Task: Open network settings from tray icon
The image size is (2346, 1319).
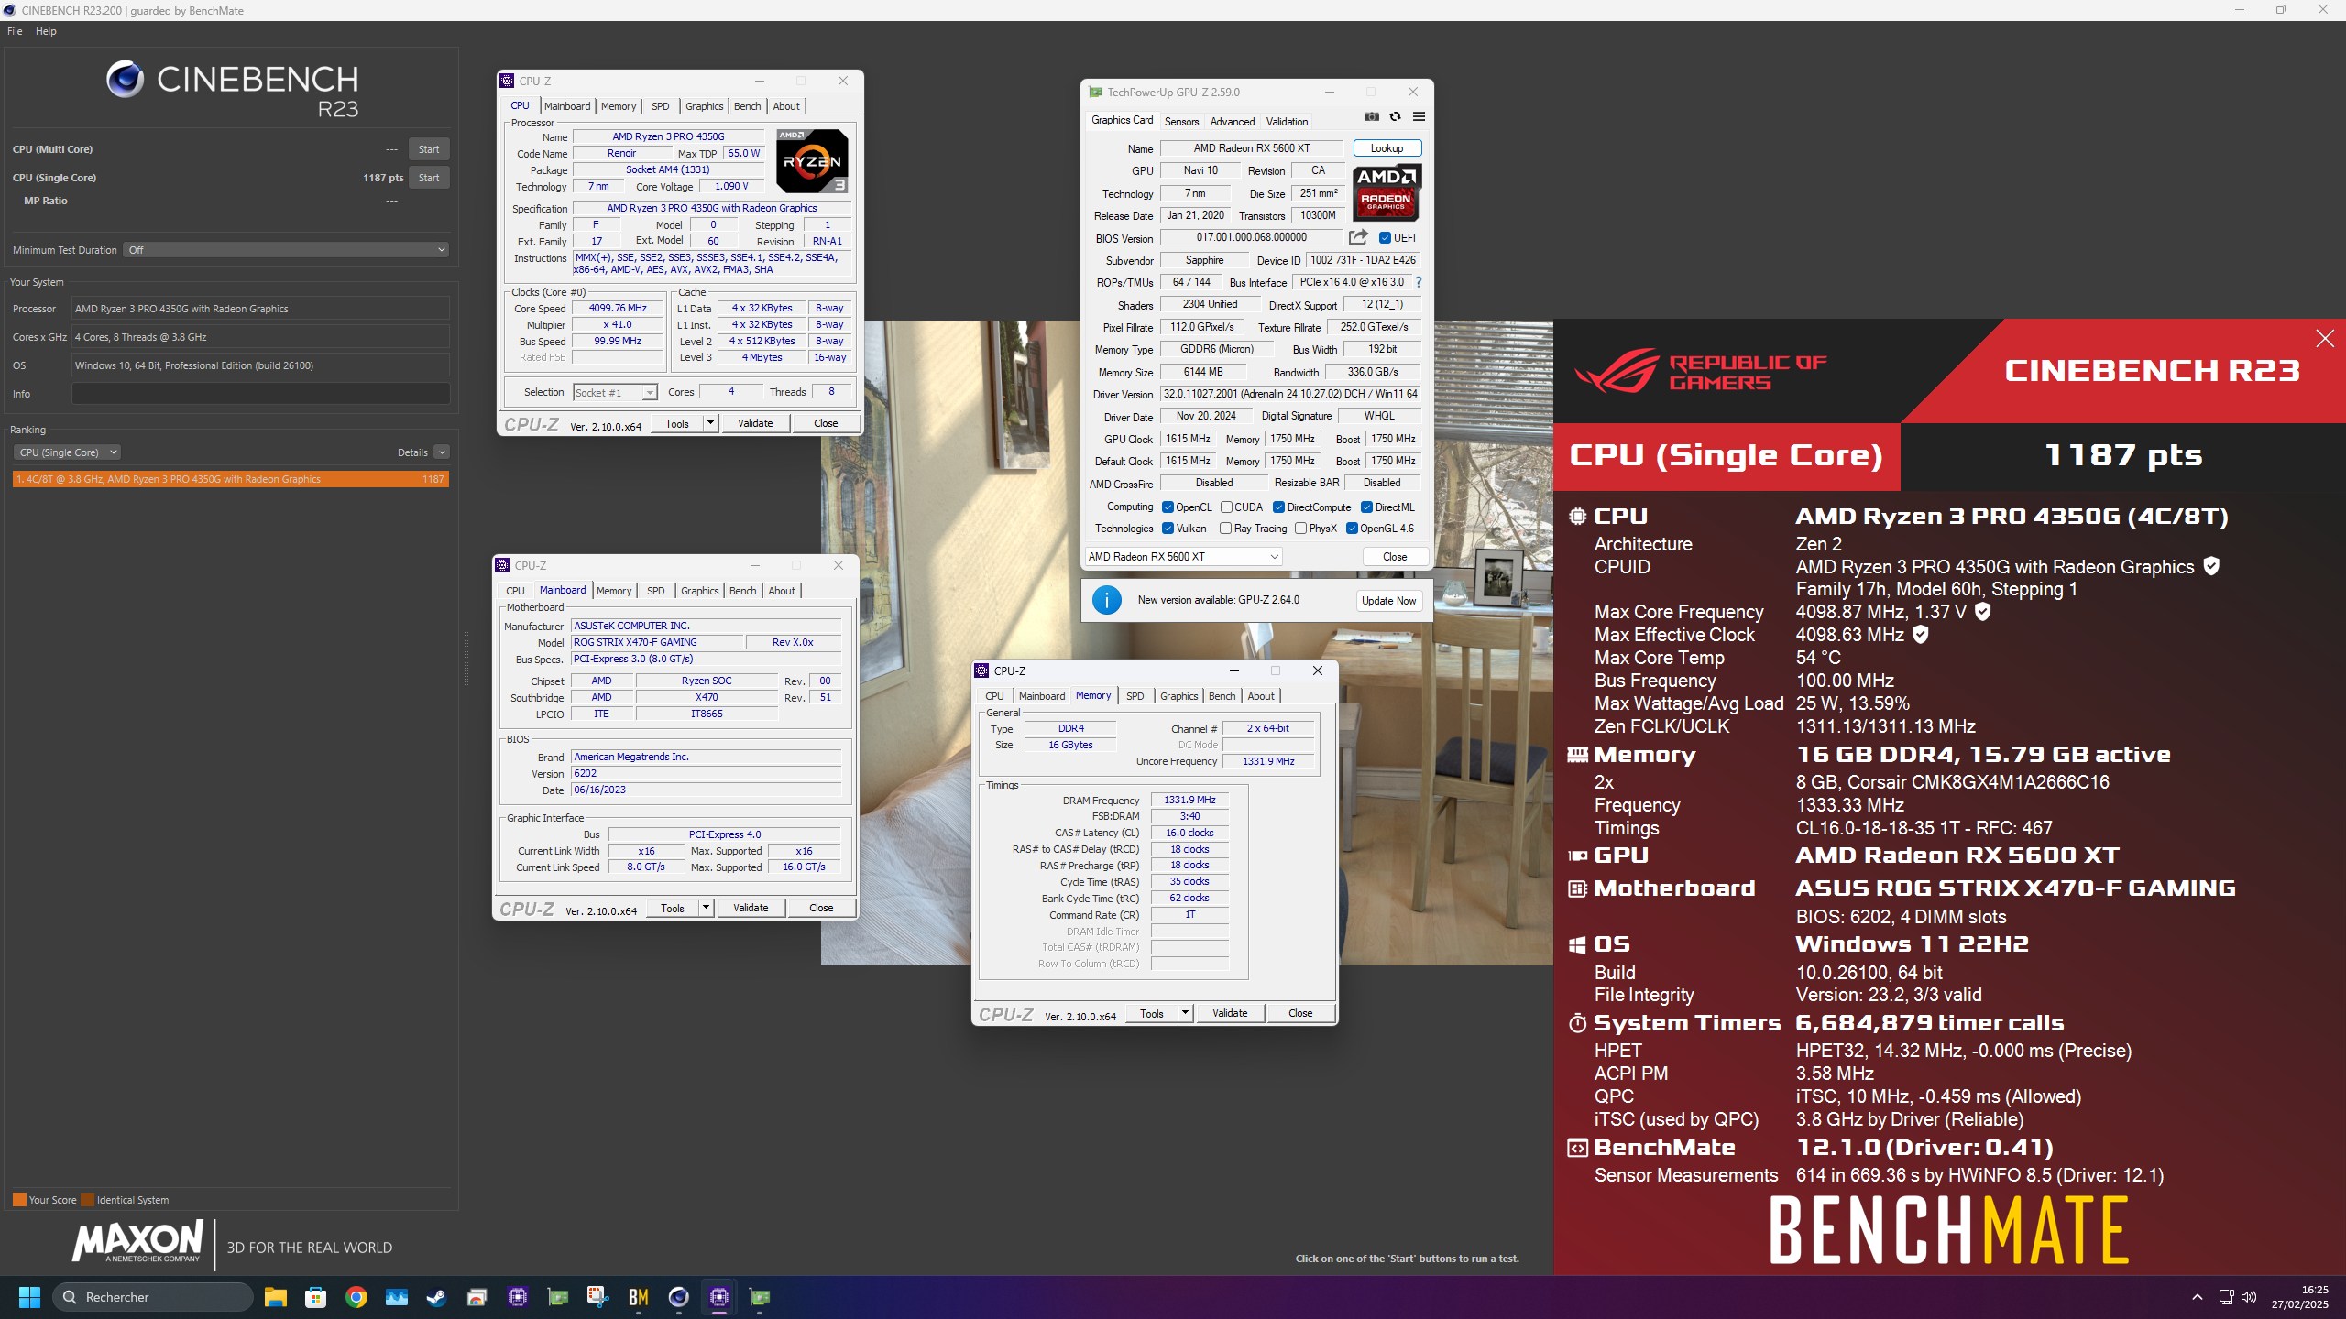Action: [2226, 1297]
